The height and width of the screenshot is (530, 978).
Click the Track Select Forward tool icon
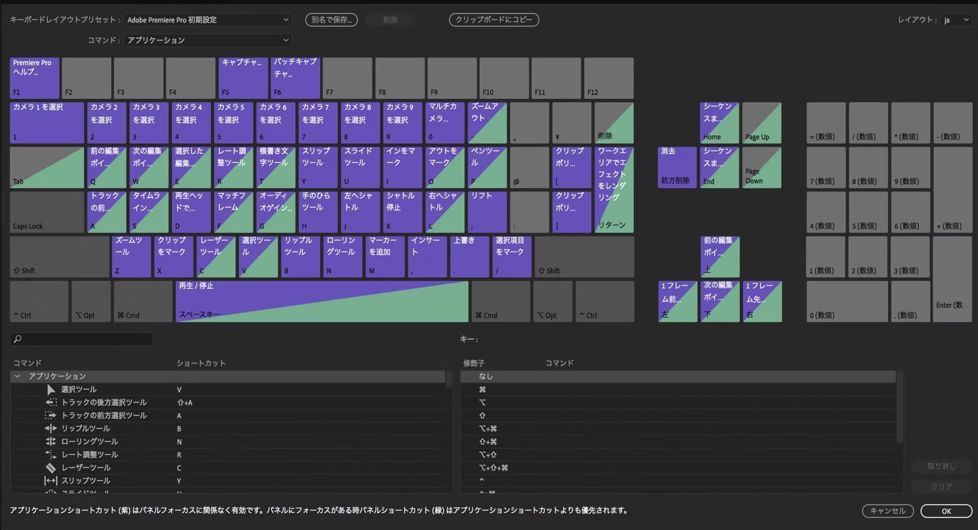(51, 415)
